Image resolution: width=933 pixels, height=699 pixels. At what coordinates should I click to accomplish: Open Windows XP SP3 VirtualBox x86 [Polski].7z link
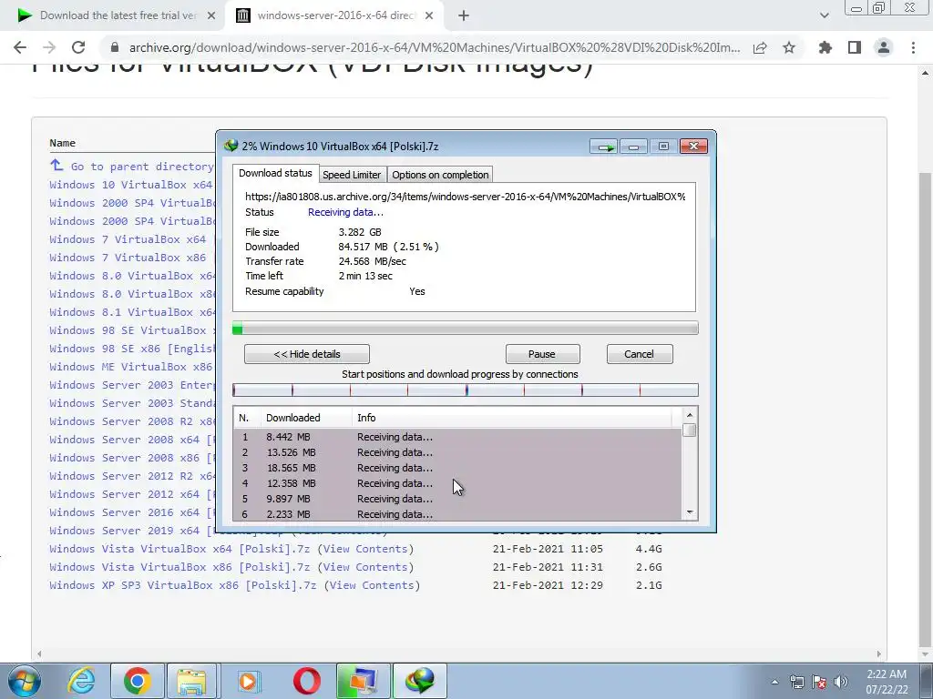[182, 585]
